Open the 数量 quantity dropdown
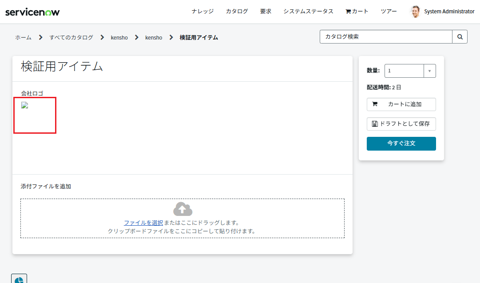 [x=410, y=71]
